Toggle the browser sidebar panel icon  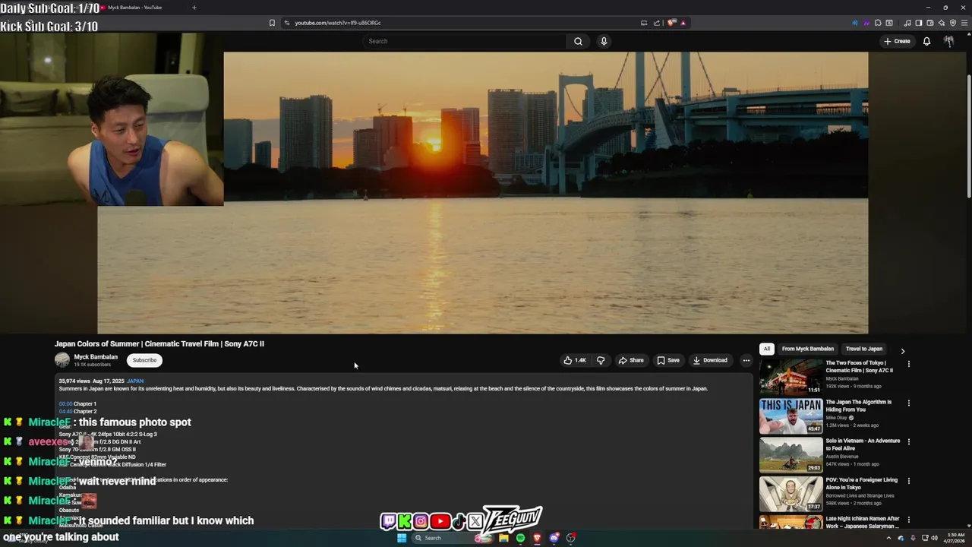click(x=918, y=23)
